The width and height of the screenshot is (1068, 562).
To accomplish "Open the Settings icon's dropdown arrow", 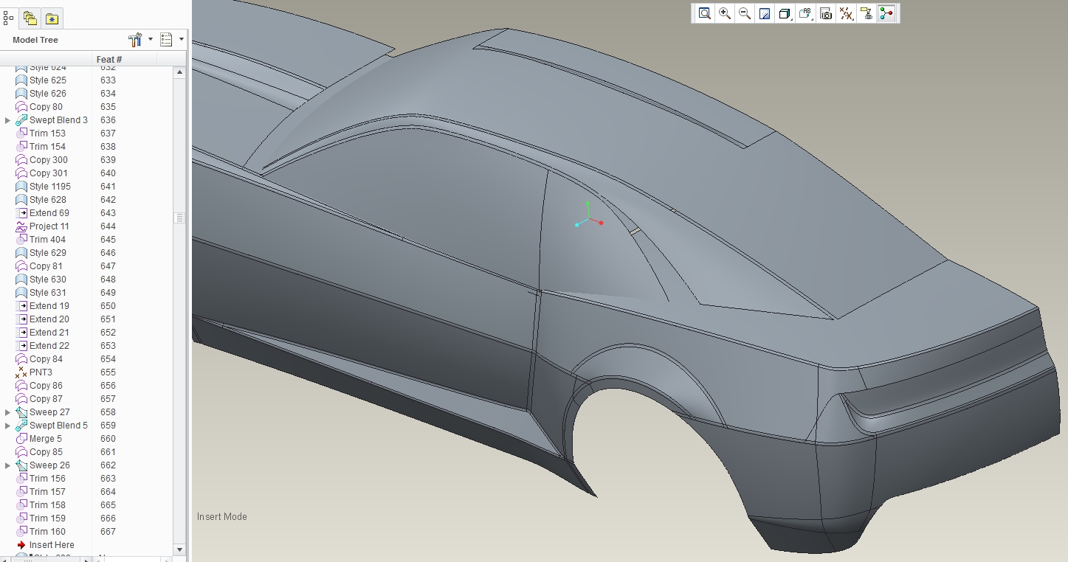I will click(x=151, y=40).
